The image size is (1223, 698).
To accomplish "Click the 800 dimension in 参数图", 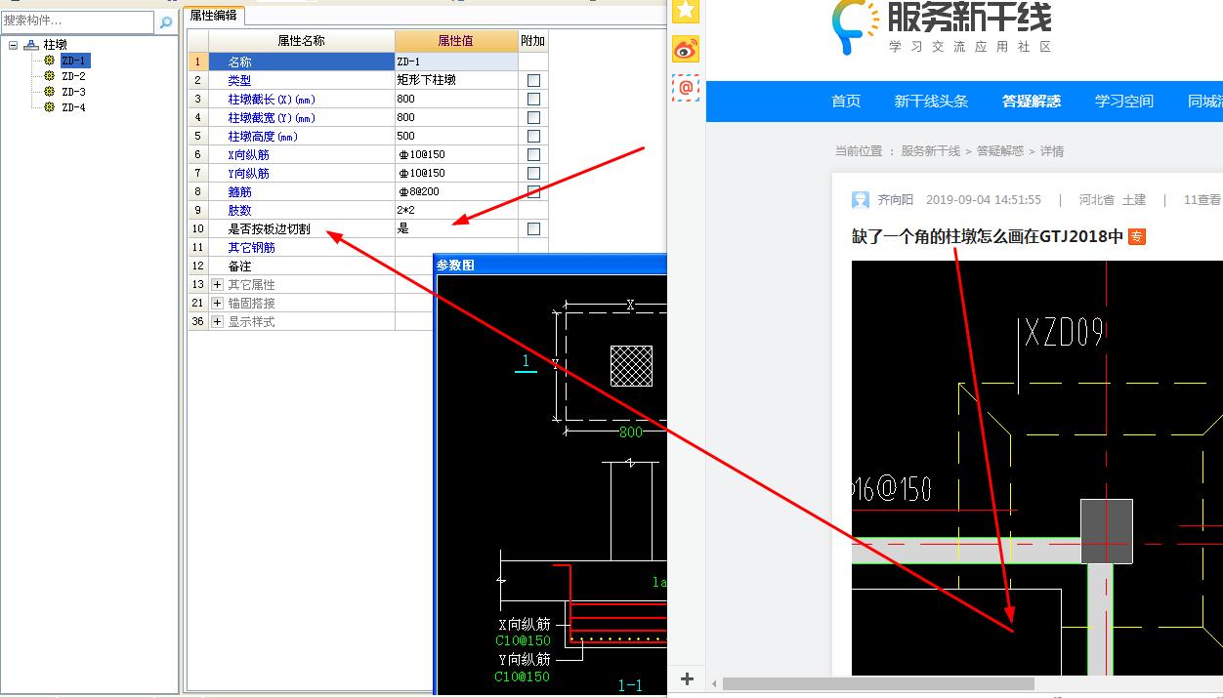I will (x=631, y=431).
